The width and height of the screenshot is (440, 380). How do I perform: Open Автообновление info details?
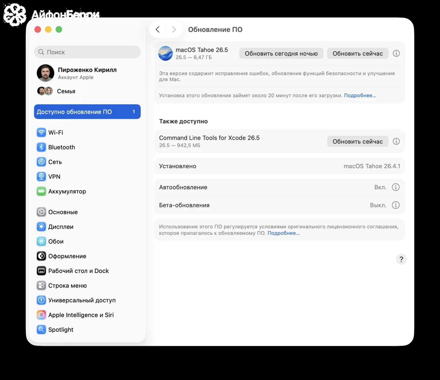point(396,187)
